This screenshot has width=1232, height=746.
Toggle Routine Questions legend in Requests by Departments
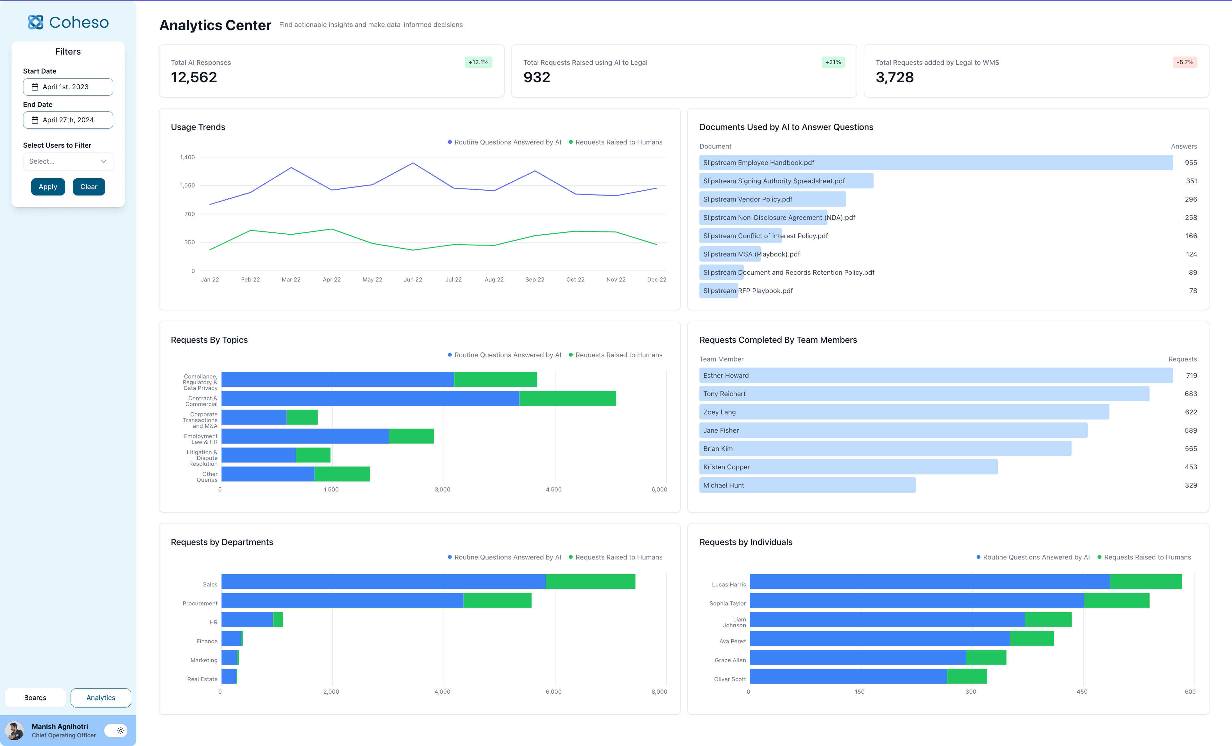tap(504, 557)
